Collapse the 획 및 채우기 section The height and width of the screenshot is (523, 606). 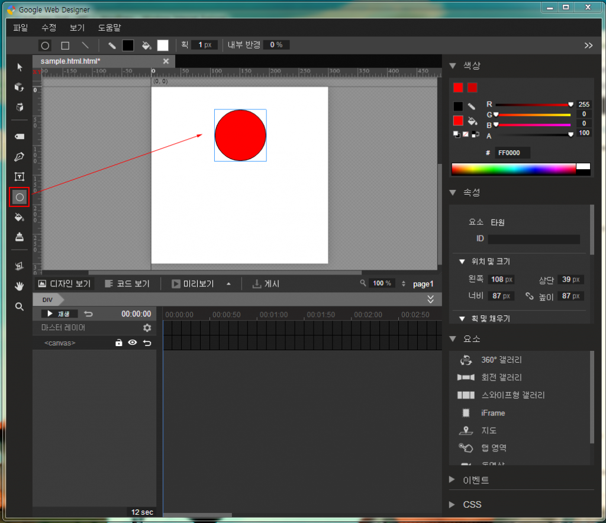pyautogui.click(x=462, y=319)
